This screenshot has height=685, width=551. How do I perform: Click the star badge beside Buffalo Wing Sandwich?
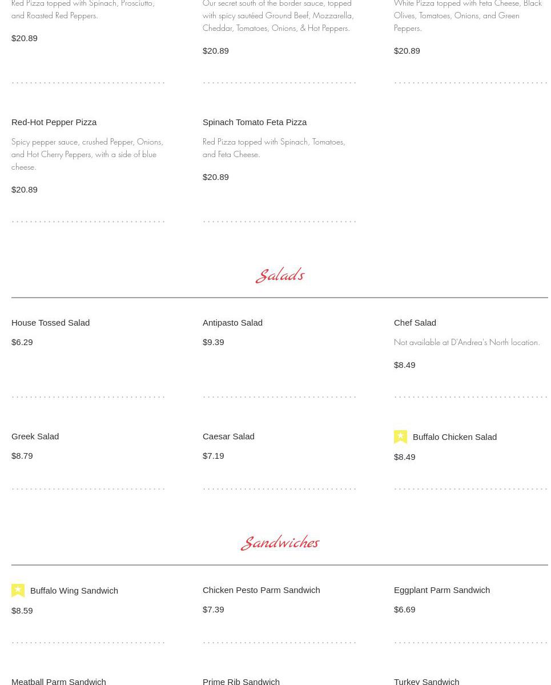18,590
